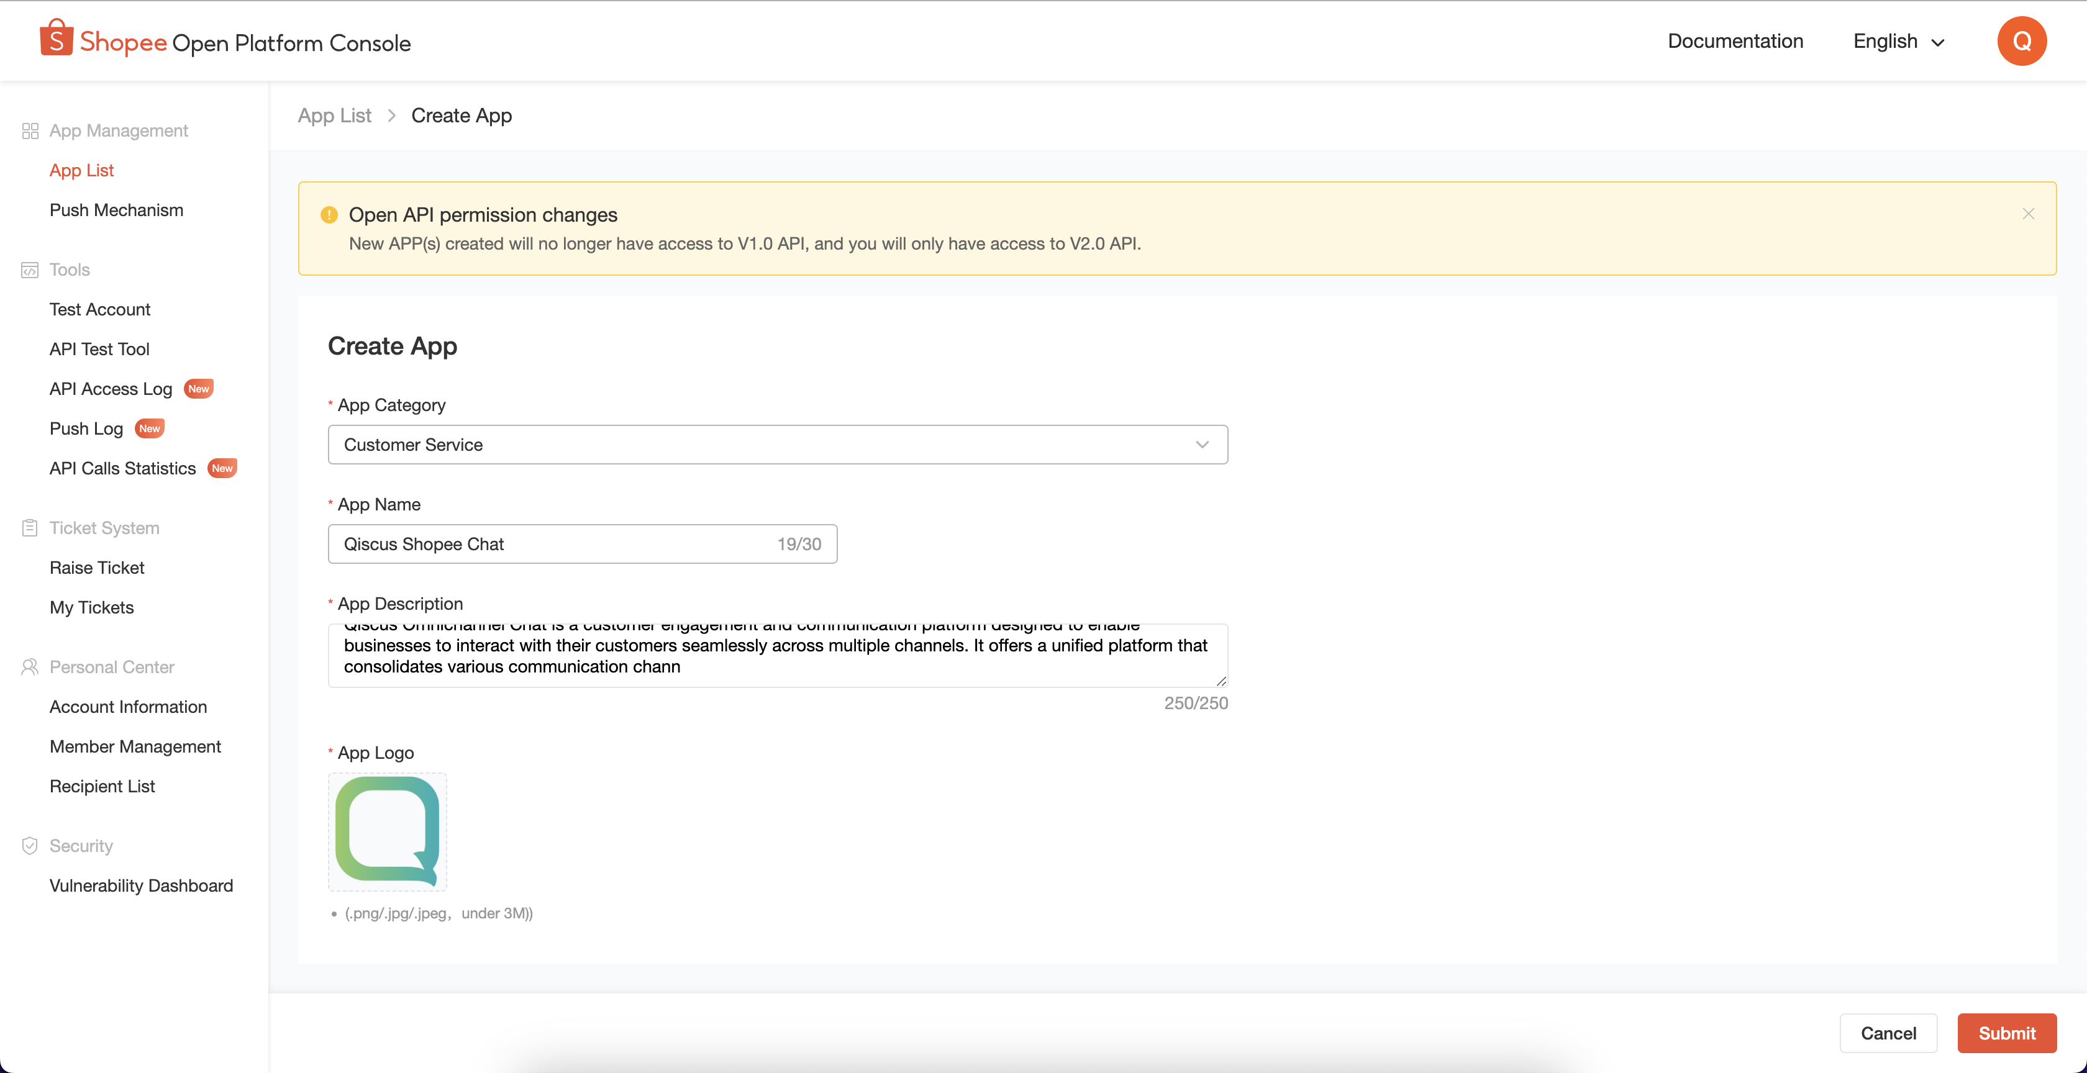Click the Personal Center user icon
This screenshot has width=2087, height=1073.
click(x=30, y=668)
